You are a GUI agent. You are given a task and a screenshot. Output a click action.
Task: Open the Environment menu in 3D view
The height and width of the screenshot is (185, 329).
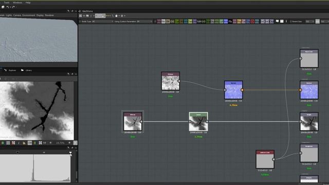[29, 15]
